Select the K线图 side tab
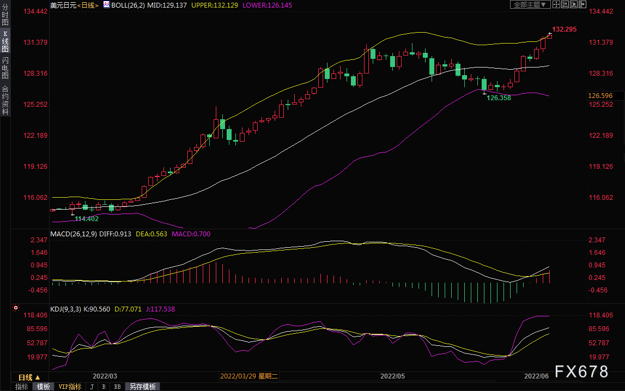Viewport: 625px width, 391px height. click(5, 41)
